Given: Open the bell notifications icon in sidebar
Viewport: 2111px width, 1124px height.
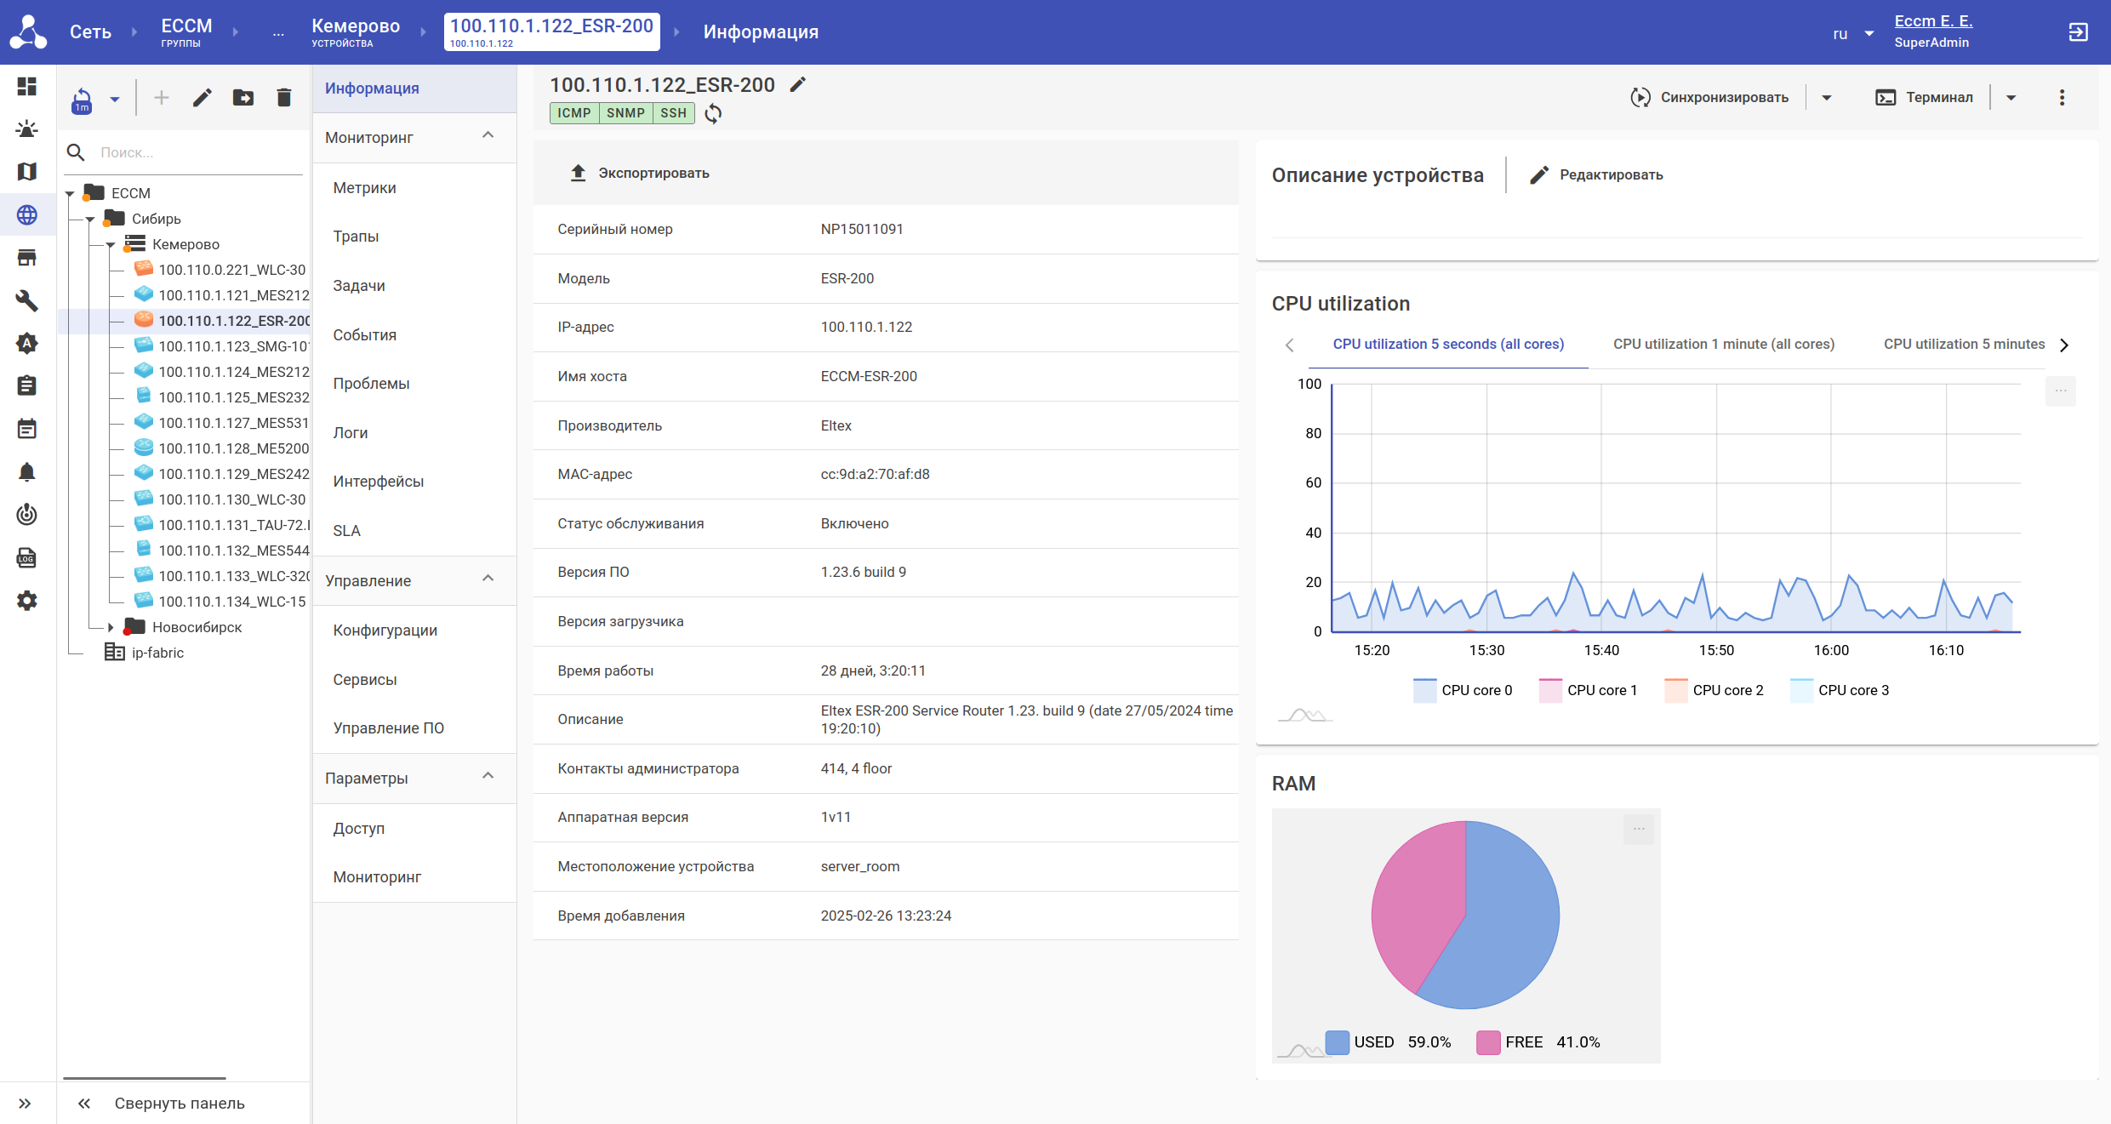Looking at the screenshot, I should [27, 472].
